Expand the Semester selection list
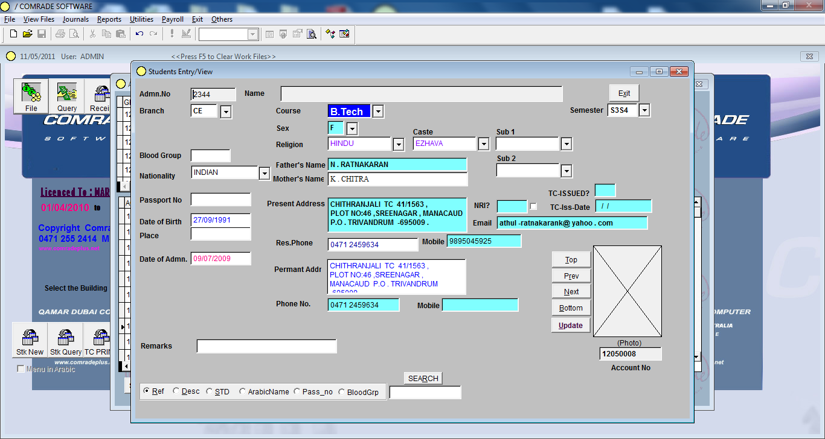The width and height of the screenshot is (825, 439). tap(643, 110)
